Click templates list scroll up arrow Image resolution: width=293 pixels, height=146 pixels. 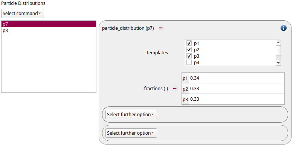tap(278, 43)
